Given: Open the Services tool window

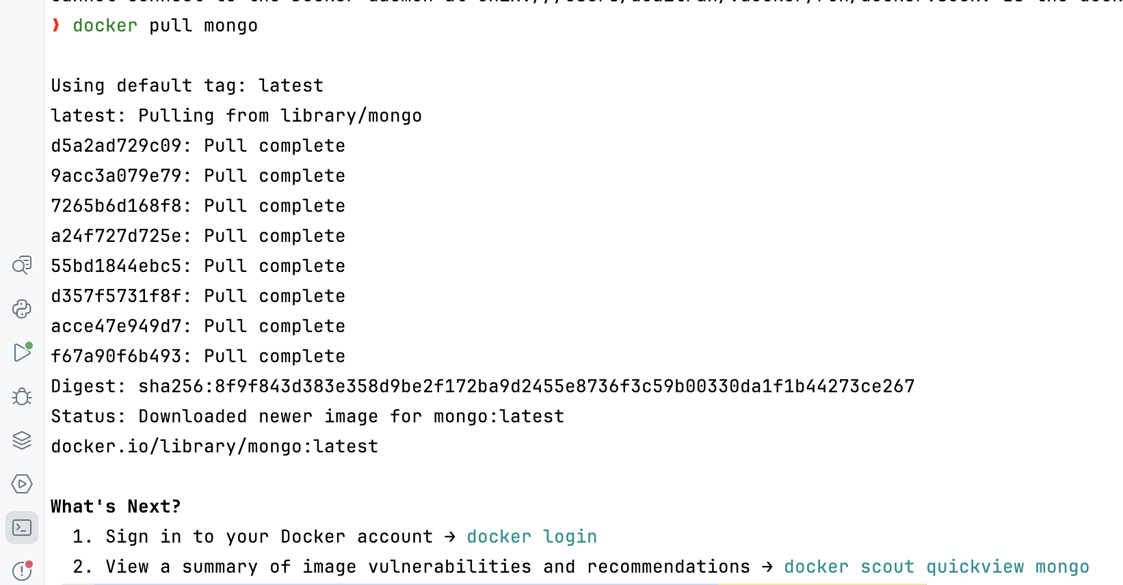Looking at the screenshot, I should click(22, 484).
